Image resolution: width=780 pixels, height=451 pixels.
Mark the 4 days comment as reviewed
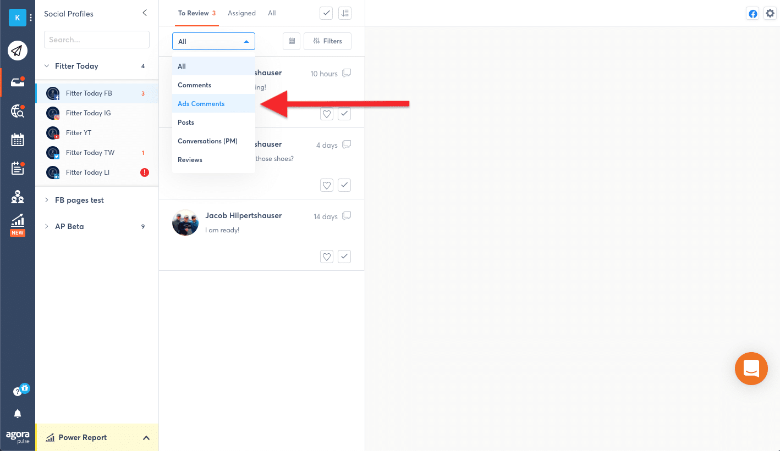coord(344,185)
